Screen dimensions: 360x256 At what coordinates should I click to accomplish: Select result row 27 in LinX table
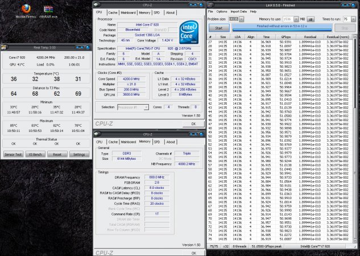pyautogui.click(x=280, y=42)
